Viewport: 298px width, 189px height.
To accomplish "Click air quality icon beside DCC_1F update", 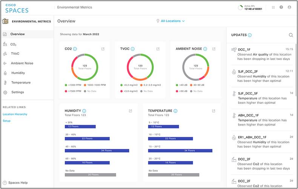I will pyautogui.click(x=234, y=50).
